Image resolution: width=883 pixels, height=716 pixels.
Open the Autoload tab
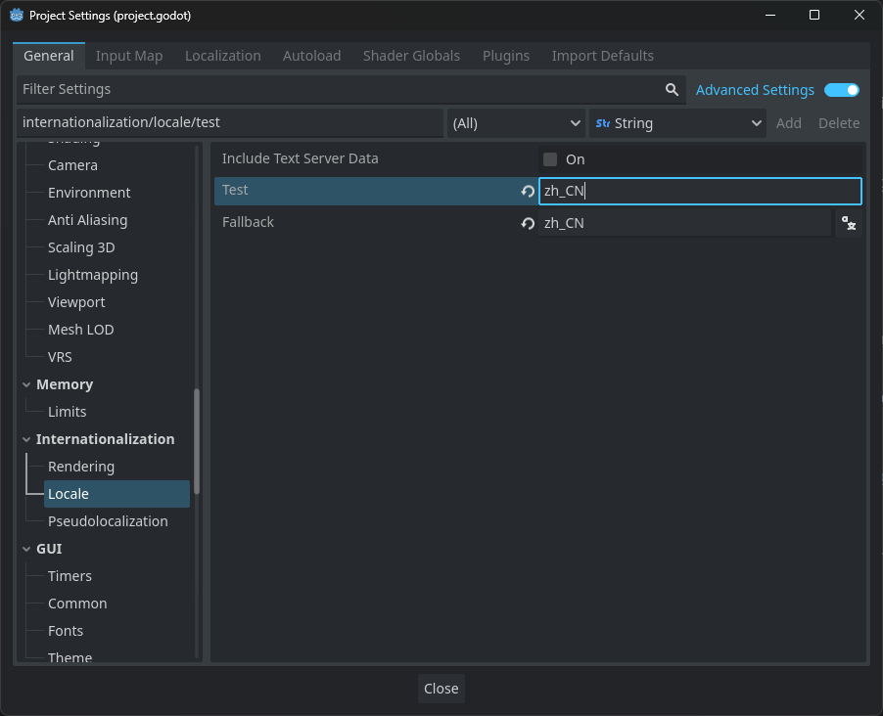(311, 56)
